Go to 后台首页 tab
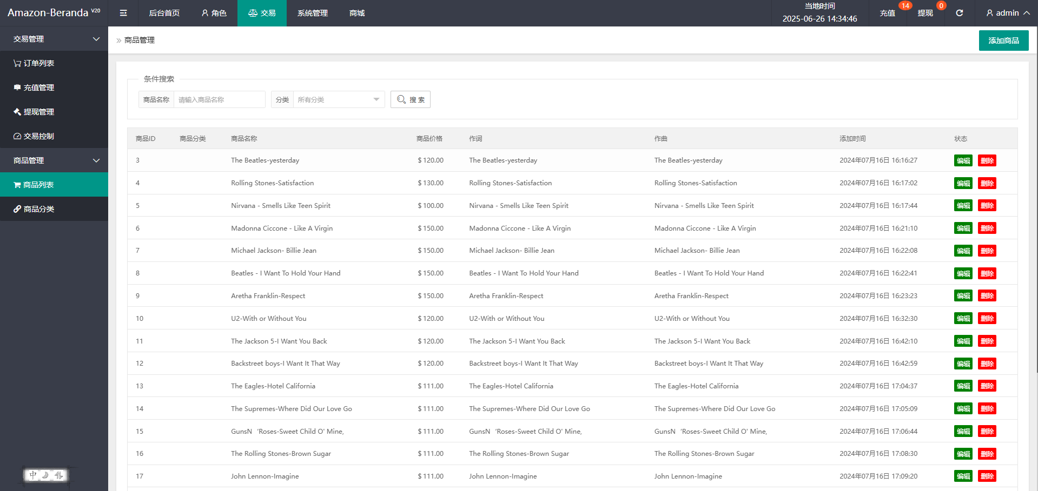 pyautogui.click(x=164, y=13)
